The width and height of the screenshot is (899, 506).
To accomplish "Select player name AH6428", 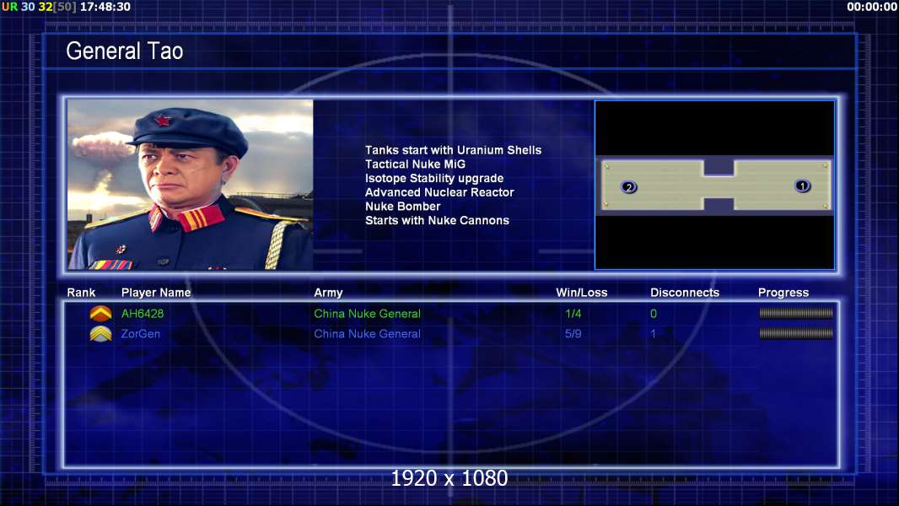I will tap(143, 314).
